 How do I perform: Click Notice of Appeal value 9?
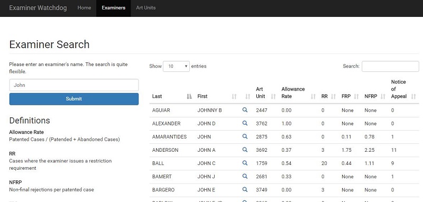pos(392,163)
